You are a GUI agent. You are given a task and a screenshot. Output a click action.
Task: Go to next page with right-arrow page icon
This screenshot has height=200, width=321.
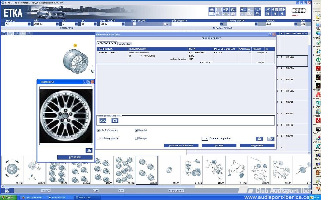pyautogui.click(x=282, y=9)
